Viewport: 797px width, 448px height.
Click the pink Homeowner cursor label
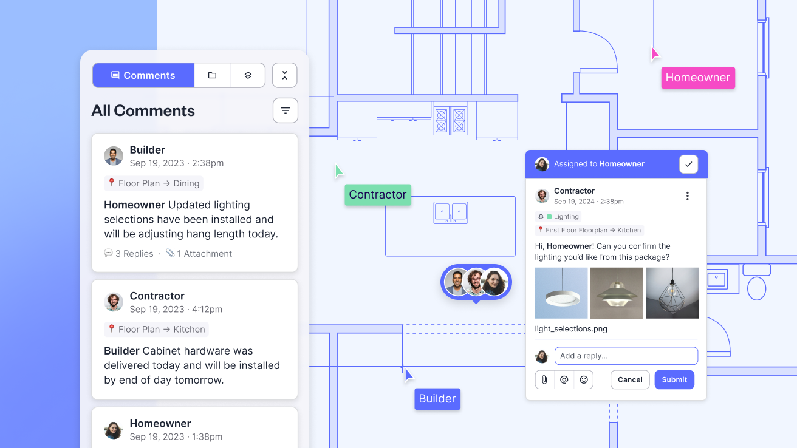coord(698,78)
